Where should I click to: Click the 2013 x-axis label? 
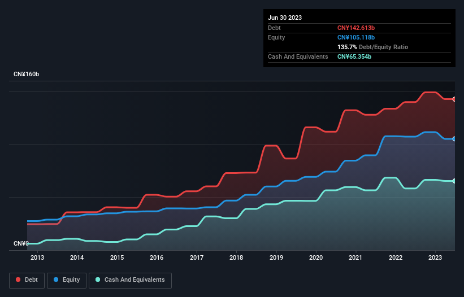coord(37,257)
